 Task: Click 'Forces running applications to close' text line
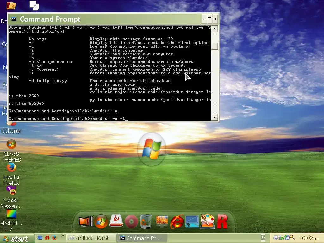click(x=150, y=73)
